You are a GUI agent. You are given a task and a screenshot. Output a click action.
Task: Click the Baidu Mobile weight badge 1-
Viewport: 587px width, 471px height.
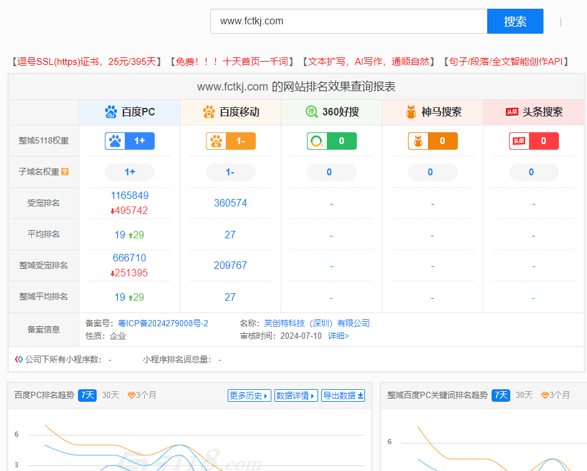[x=231, y=141]
